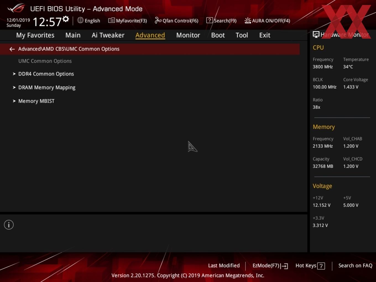376x282 pixels.
Task: Click BCLK value 100.00 MHz
Action: coord(325,87)
